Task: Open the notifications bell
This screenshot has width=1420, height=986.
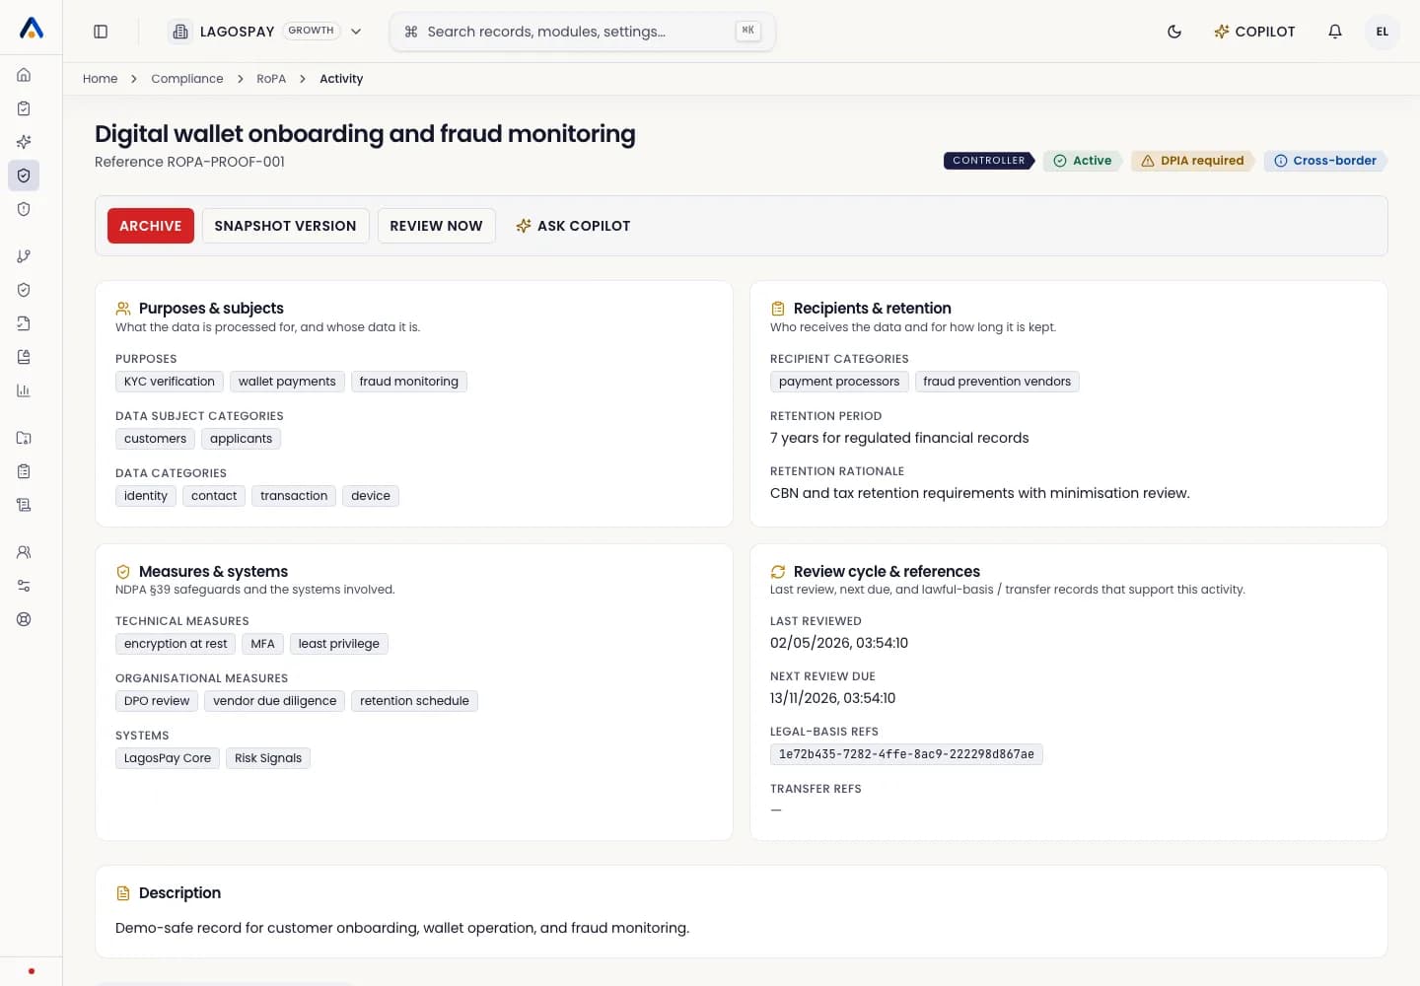Action: [1335, 32]
